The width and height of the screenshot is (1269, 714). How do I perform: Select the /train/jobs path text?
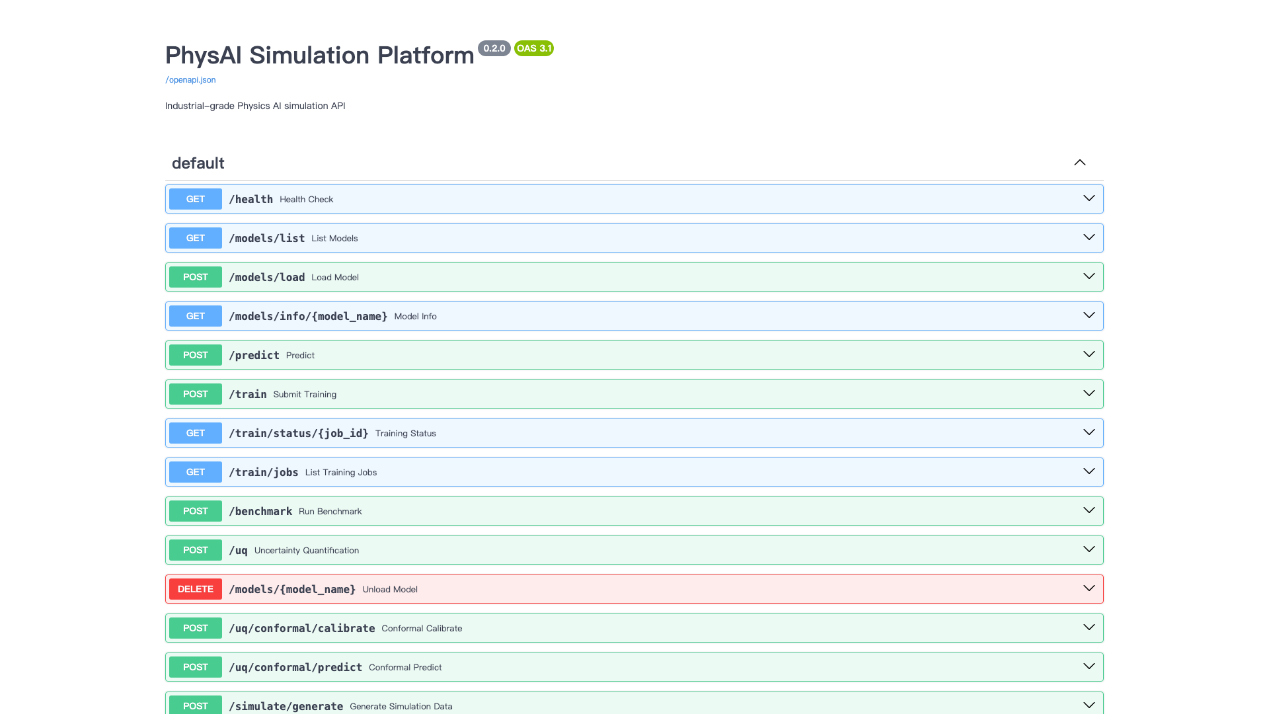click(x=264, y=472)
